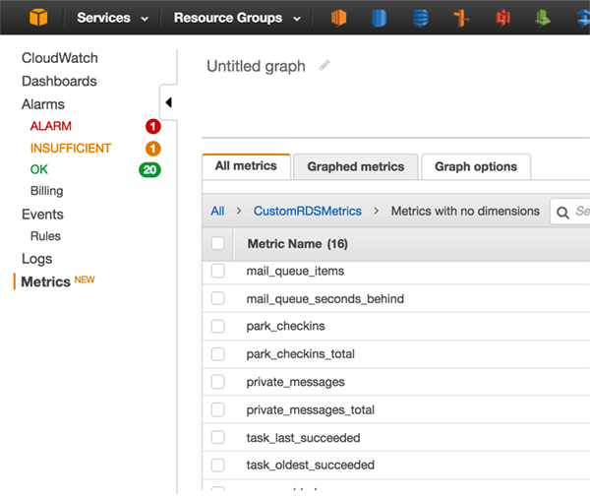The image size is (590, 498).
Task: Click the park_checkins_total metric name
Action: click(x=300, y=354)
